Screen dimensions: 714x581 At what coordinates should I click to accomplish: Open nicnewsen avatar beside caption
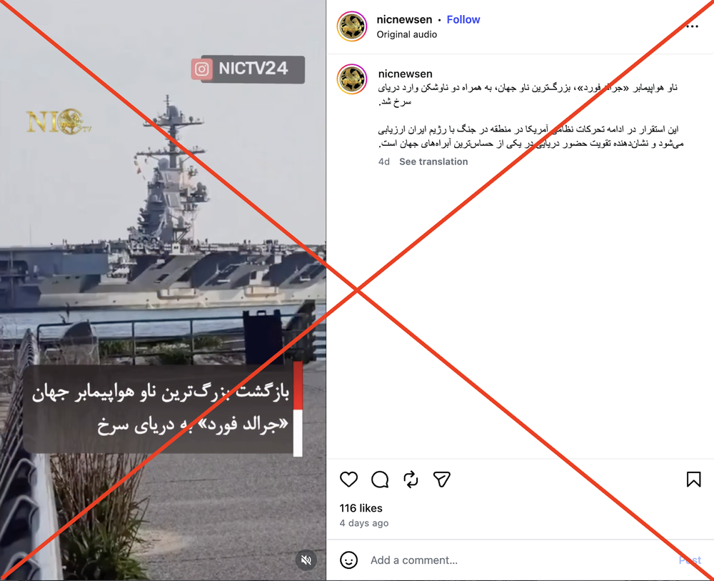[x=352, y=79]
